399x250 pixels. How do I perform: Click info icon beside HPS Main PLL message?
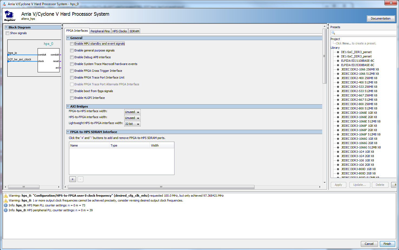click(x=6, y=205)
